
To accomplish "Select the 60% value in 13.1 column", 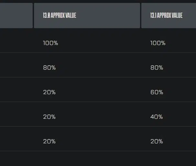I will coord(157,92).
